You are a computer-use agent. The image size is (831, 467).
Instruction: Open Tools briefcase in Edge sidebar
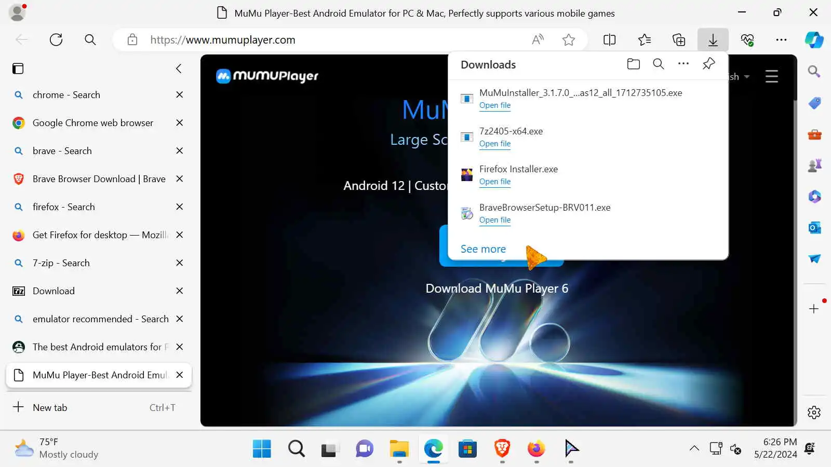click(814, 135)
